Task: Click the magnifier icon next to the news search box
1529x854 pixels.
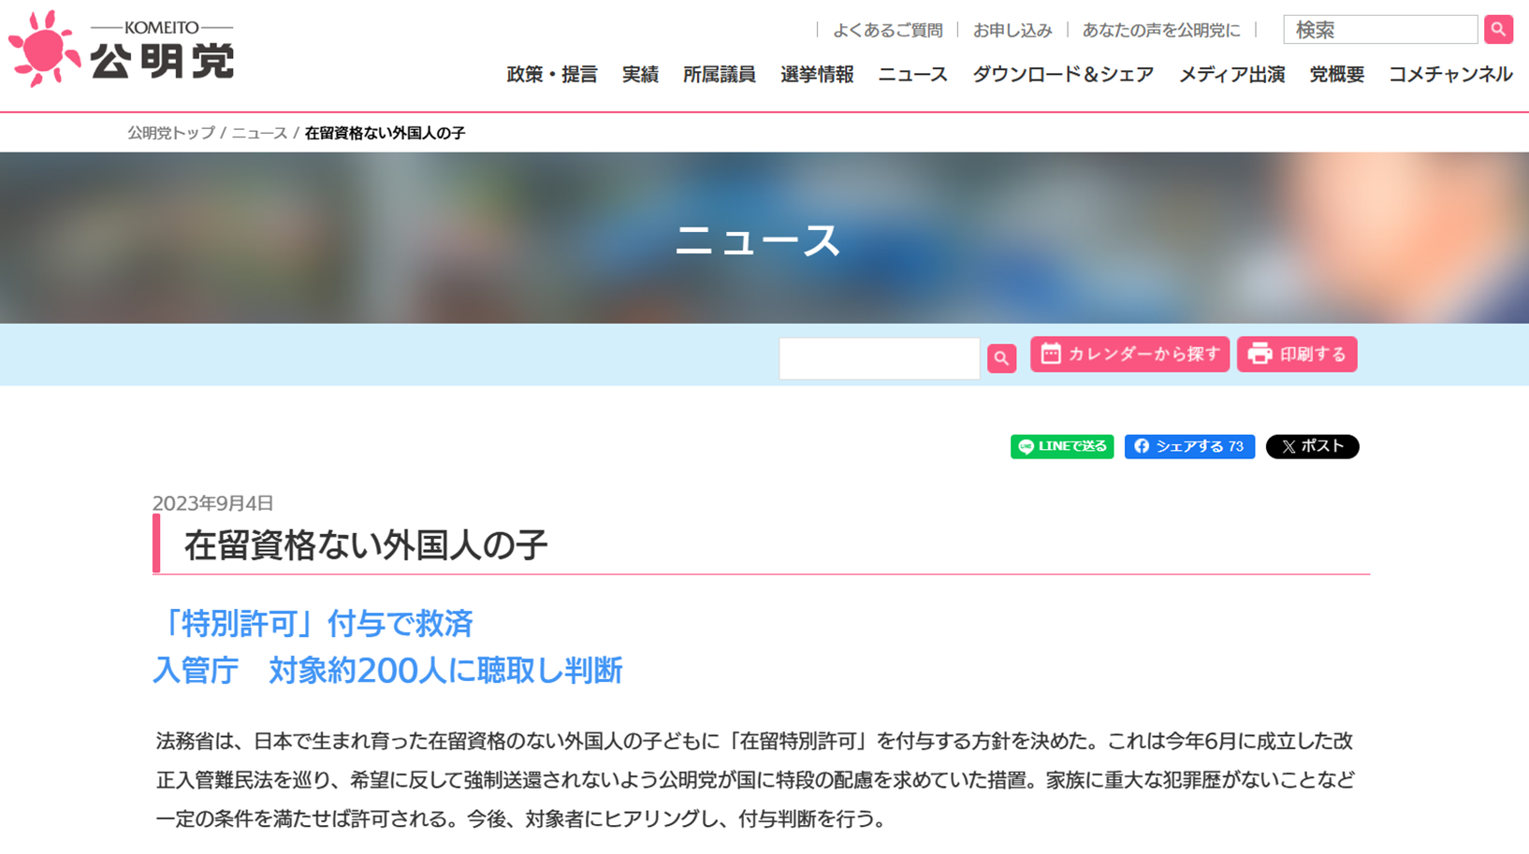Action: point(1001,358)
